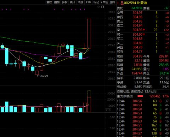The image size is (170, 137).
Task: Toggle the side panel layout icon
Action: point(103,7)
